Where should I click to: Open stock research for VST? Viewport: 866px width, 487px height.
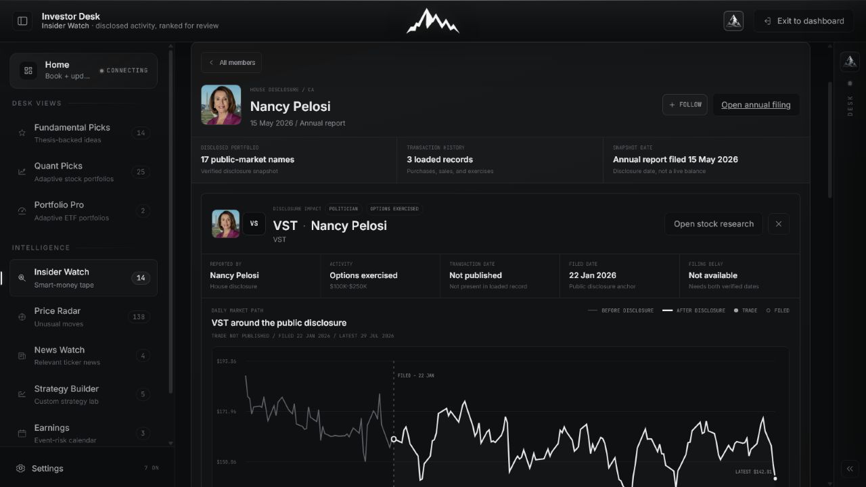714,224
